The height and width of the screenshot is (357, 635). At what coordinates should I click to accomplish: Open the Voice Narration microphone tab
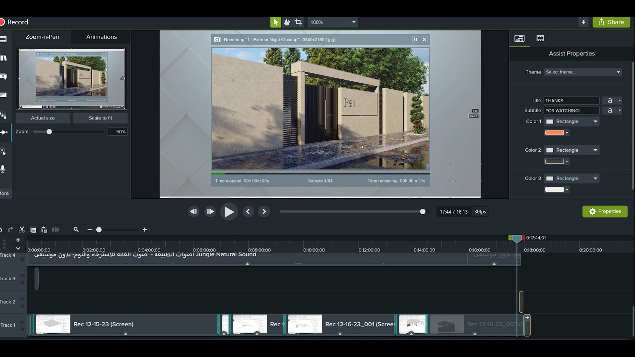pyautogui.click(x=3, y=169)
